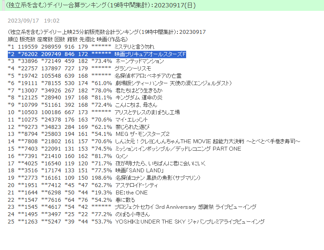The width and height of the screenshot is (324, 250).
Task: Click the title ミッション:インポッシブル/デッドレコニング PART ONE
Action: tap(178, 149)
